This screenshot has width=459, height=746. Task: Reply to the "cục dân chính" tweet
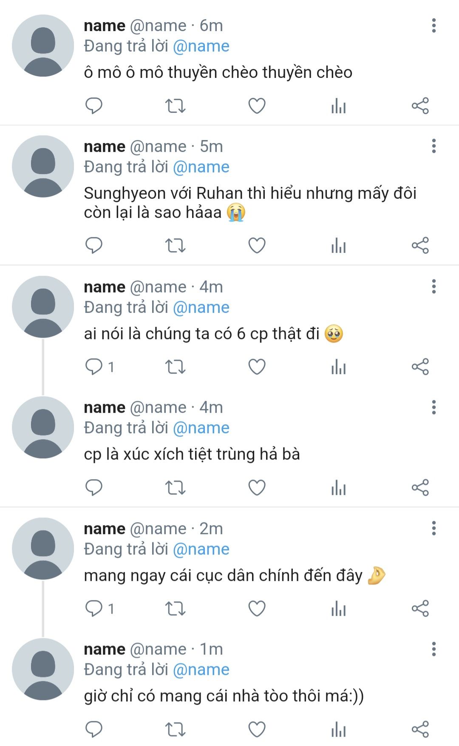pos(94,608)
